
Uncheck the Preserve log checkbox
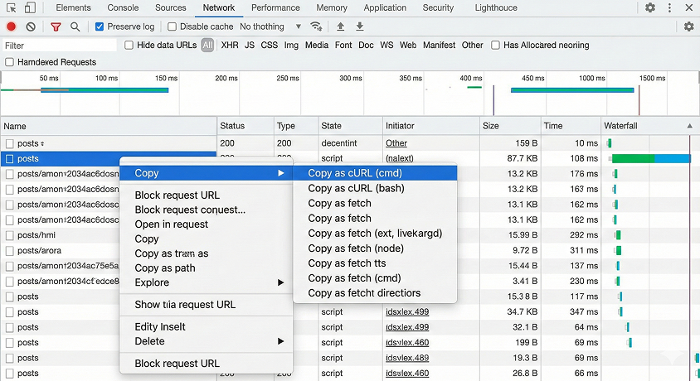[x=100, y=27]
